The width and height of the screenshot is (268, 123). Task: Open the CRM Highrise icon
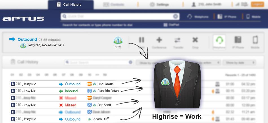(x=118, y=41)
